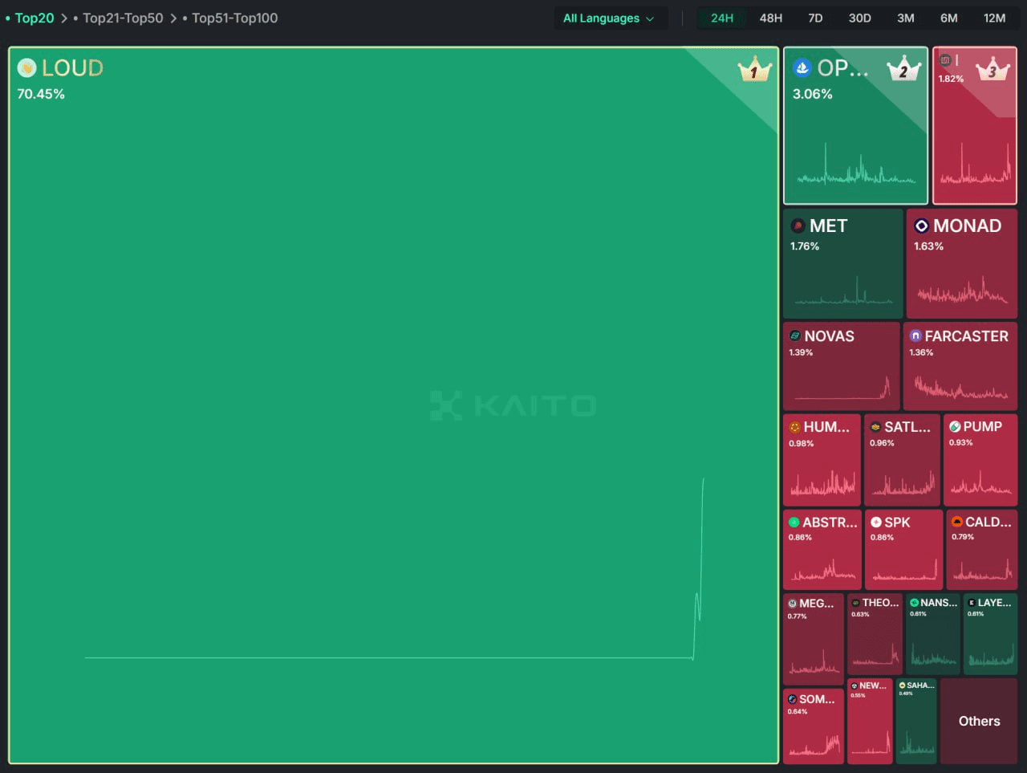Screen dimensions: 1027x773
Task: Click the SOM... token logo icon
Action: pos(792,699)
